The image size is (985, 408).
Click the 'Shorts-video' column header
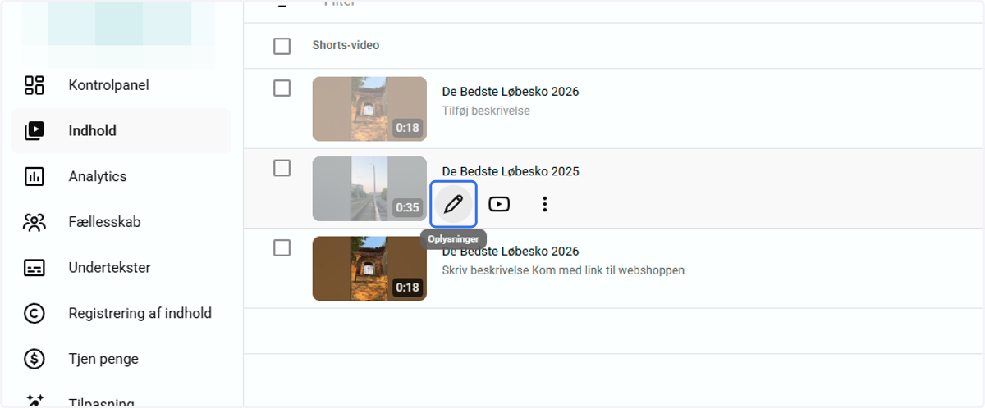pyautogui.click(x=346, y=46)
